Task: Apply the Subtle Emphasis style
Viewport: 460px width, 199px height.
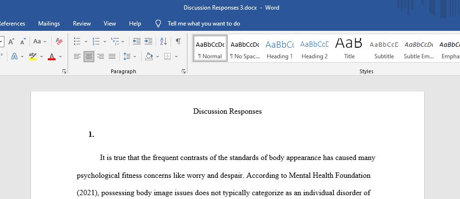Action: (418, 49)
